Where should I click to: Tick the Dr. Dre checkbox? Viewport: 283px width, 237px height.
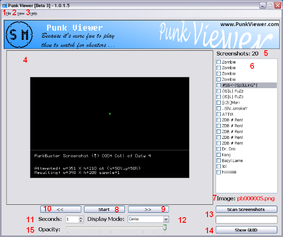tap(218, 149)
